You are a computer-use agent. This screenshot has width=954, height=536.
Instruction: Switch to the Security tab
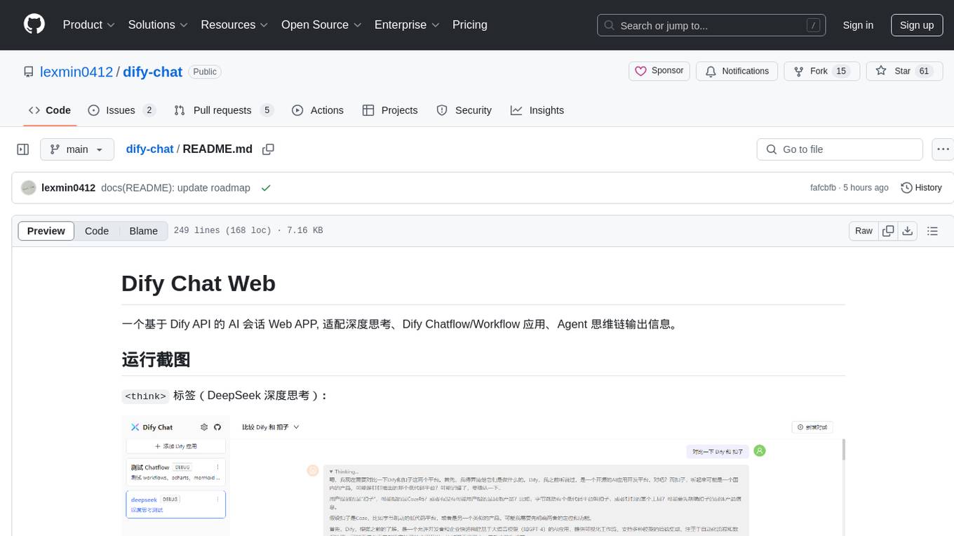point(464,110)
